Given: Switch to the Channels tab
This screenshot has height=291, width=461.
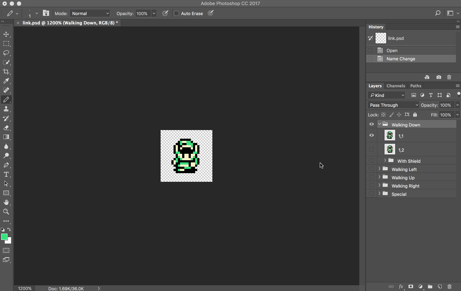Looking at the screenshot, I should pos(396,86).
